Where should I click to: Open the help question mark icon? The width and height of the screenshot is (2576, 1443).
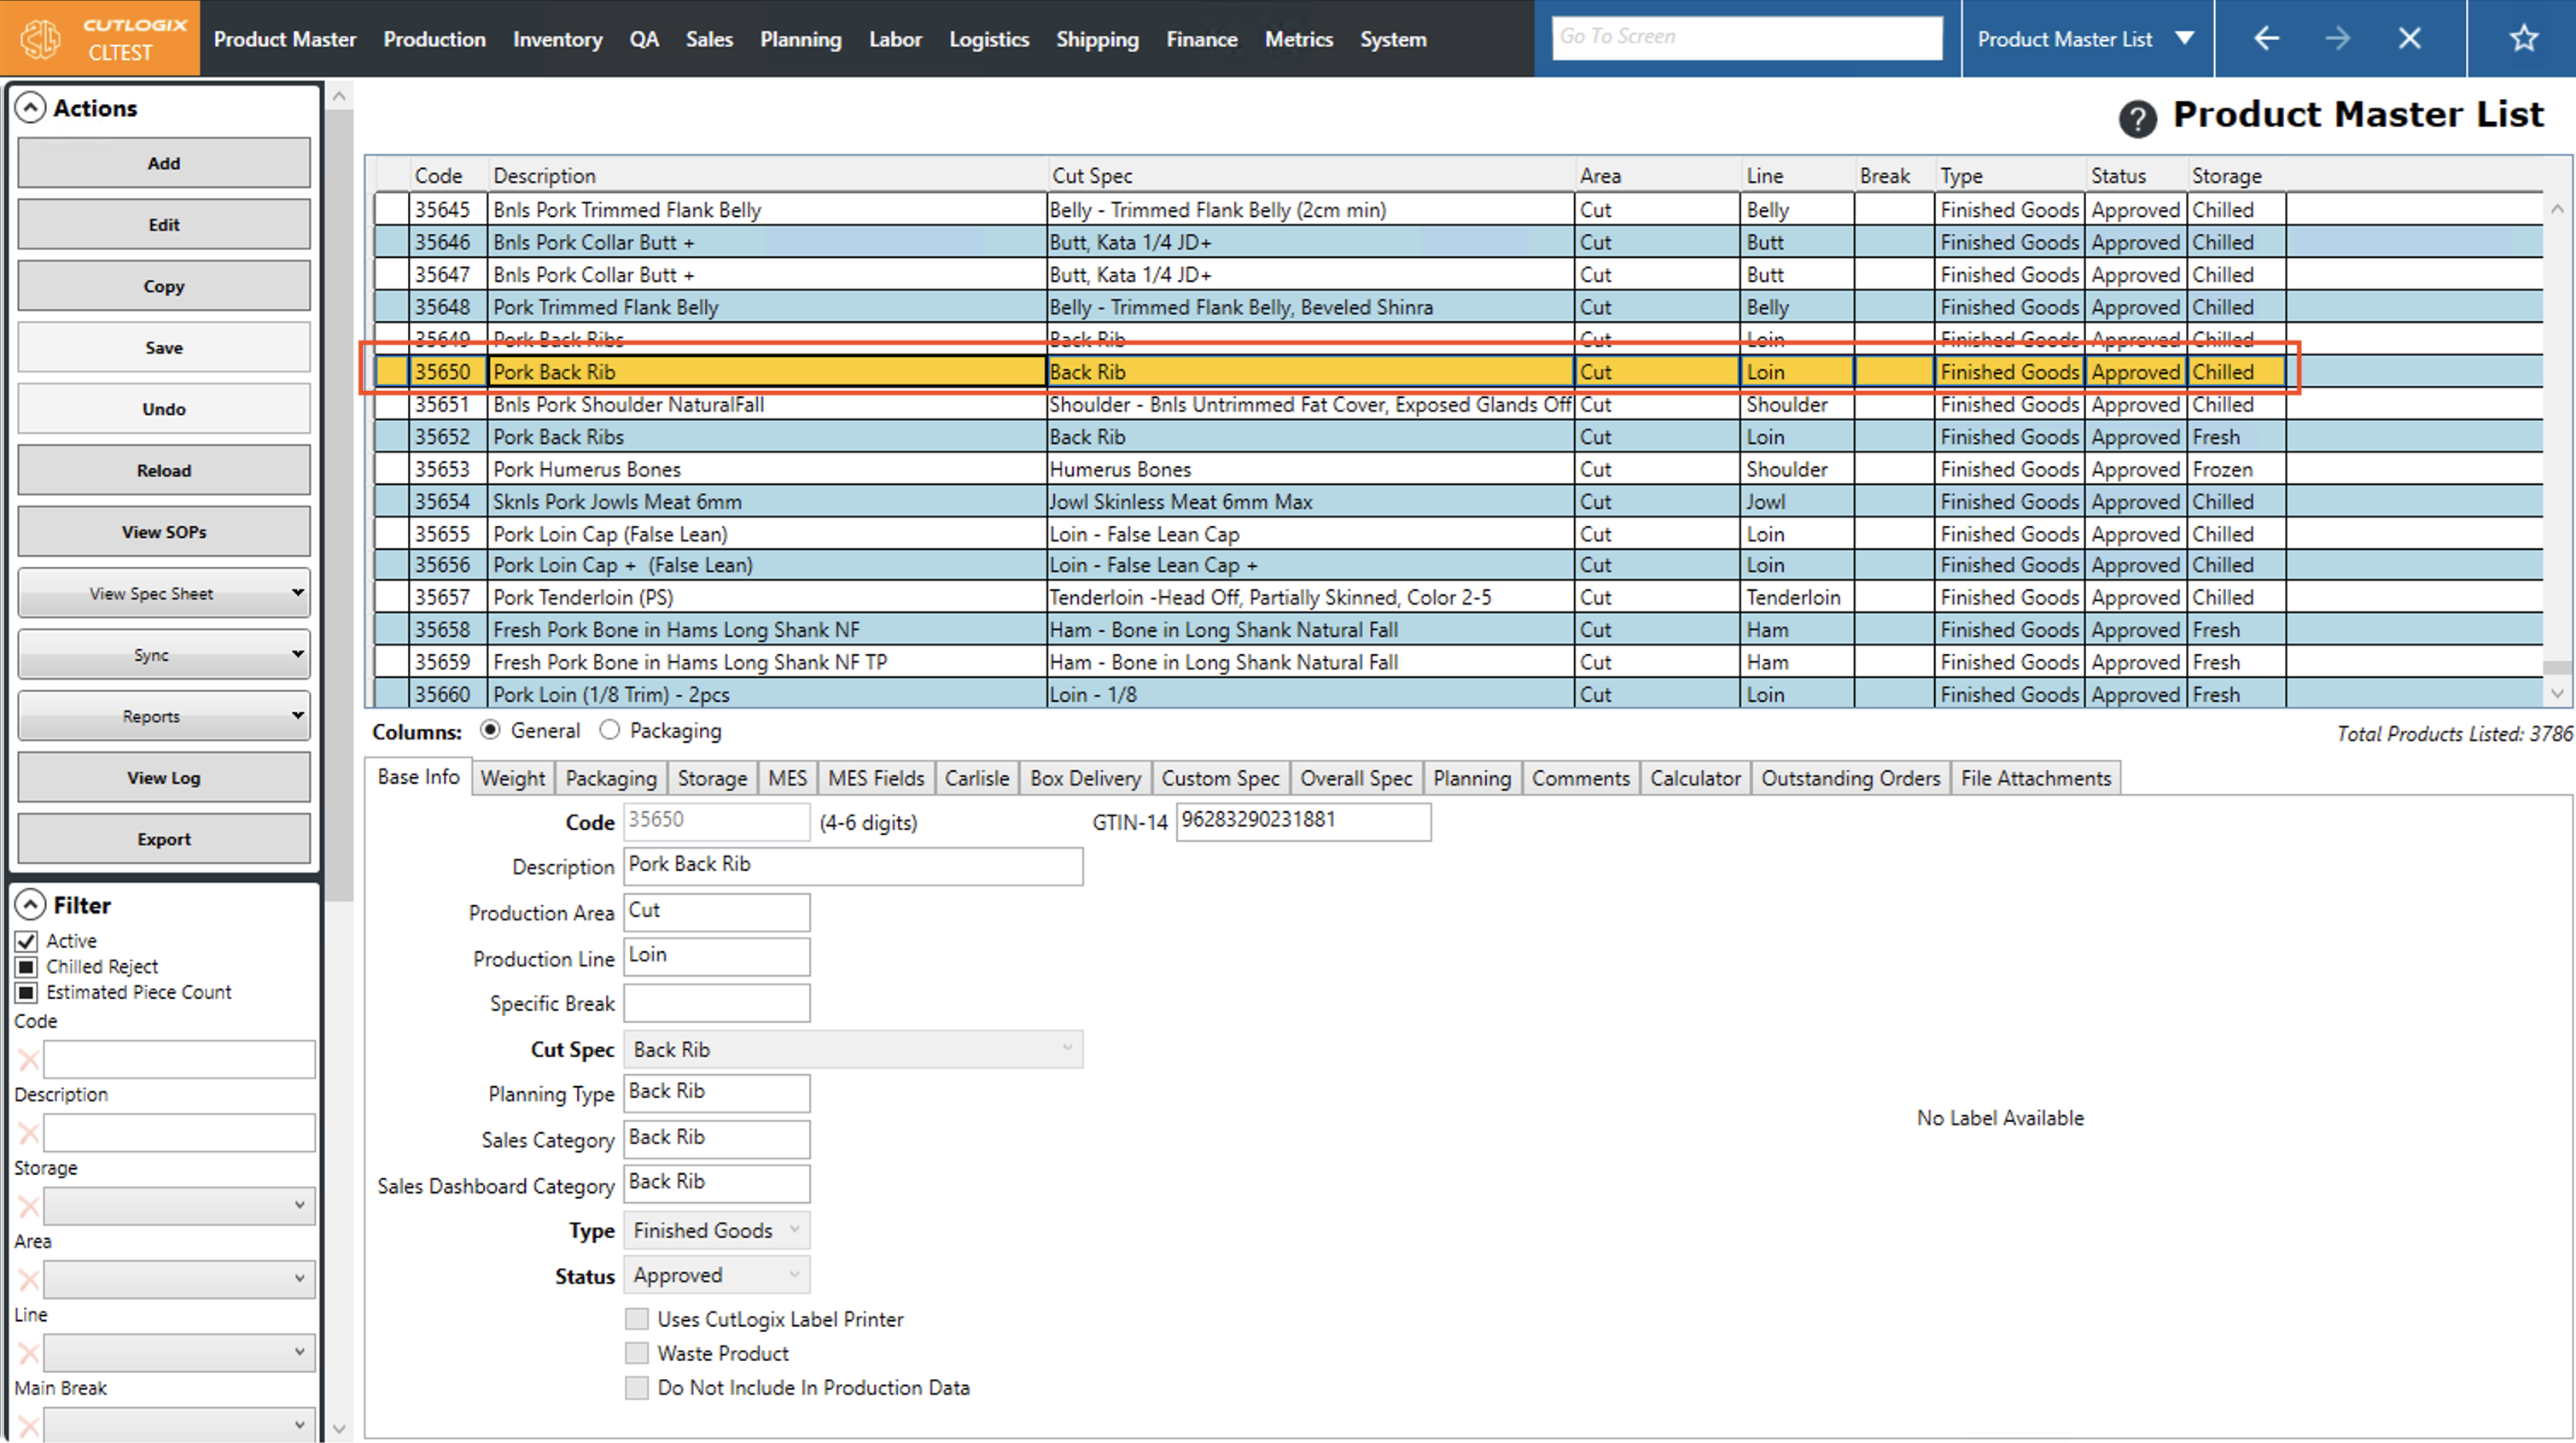[x=2137, y=119]
